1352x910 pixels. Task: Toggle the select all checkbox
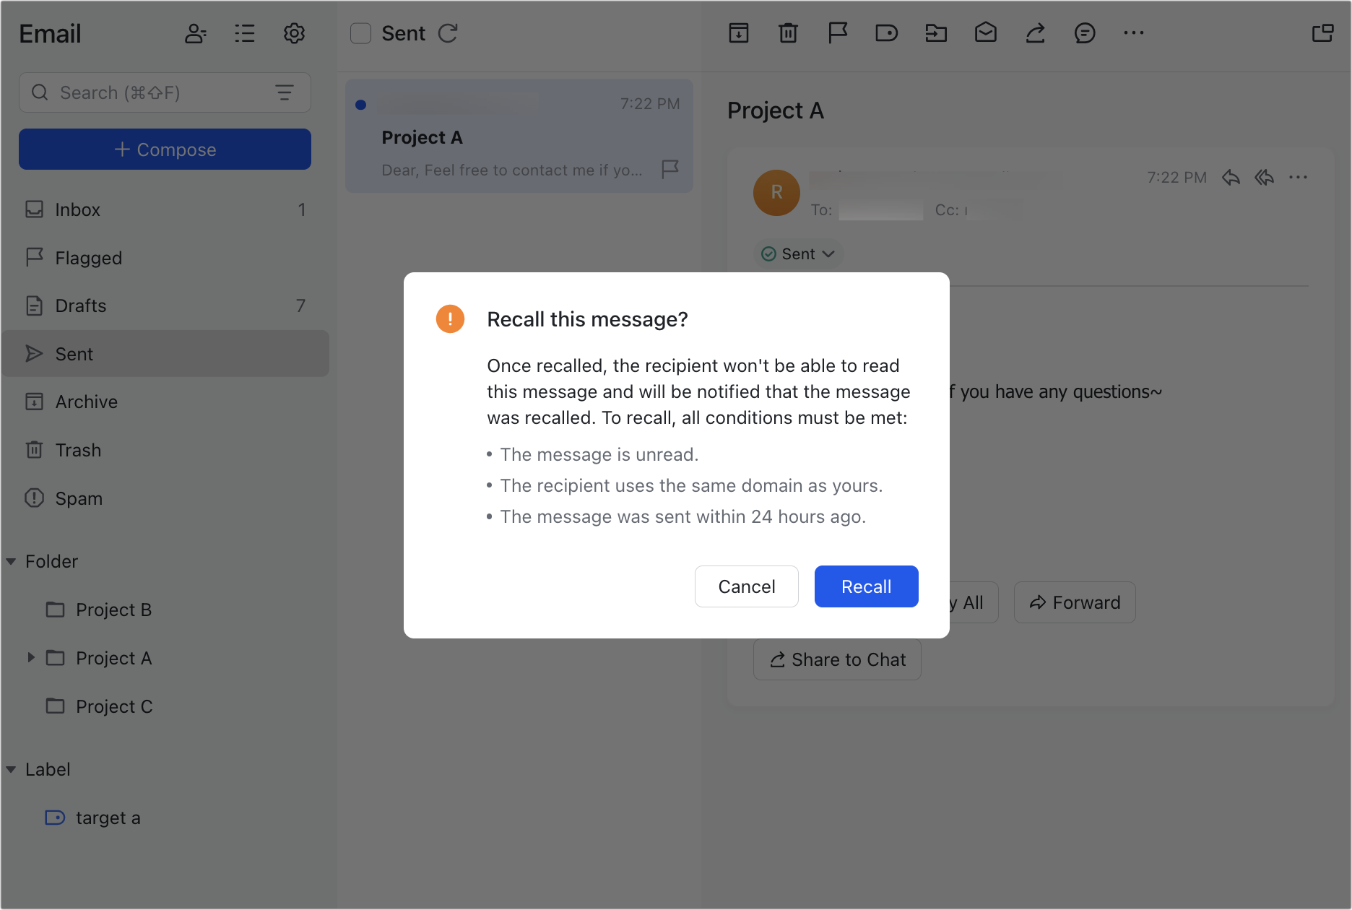(x=360, y=34)
